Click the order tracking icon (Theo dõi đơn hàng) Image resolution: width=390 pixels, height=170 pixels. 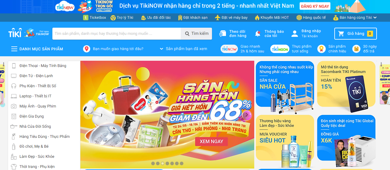(x=223, y=34)
